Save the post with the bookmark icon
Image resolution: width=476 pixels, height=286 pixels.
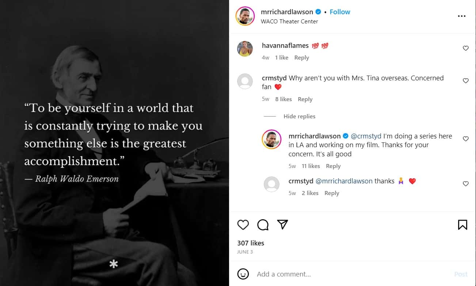tap(462, 225)
